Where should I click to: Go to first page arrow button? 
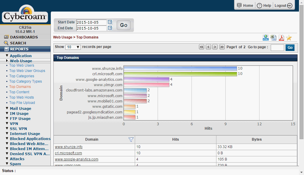[202, 47]
